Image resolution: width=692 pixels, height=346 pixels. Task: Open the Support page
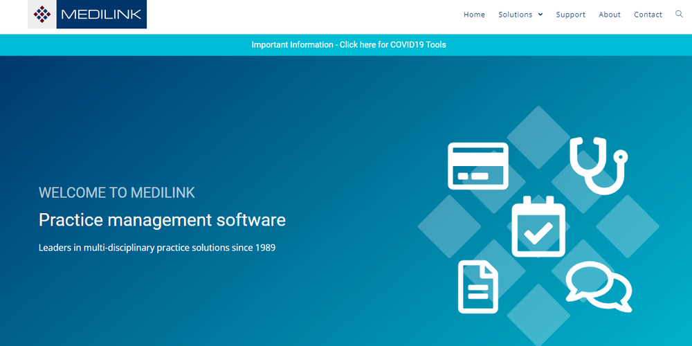pyautogui.click(x=571, y=15)
